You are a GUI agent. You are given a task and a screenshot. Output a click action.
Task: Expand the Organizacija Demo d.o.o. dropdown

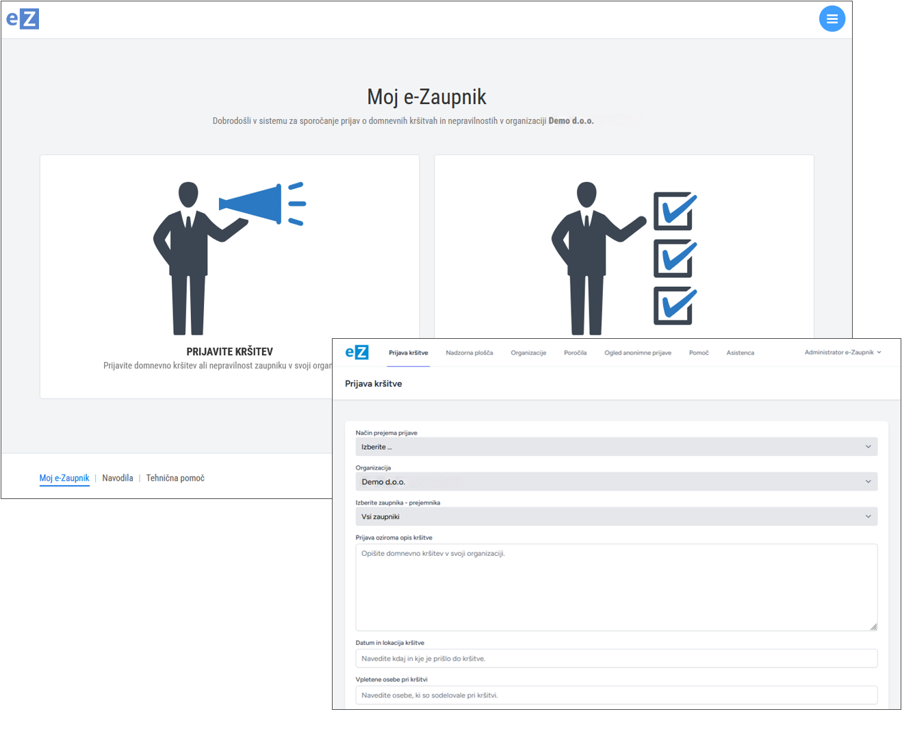click(616, 482)
